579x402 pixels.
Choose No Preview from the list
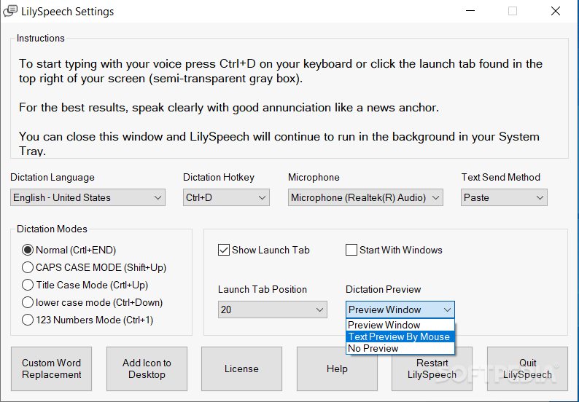pyautogui.click(x=400, y=349)
